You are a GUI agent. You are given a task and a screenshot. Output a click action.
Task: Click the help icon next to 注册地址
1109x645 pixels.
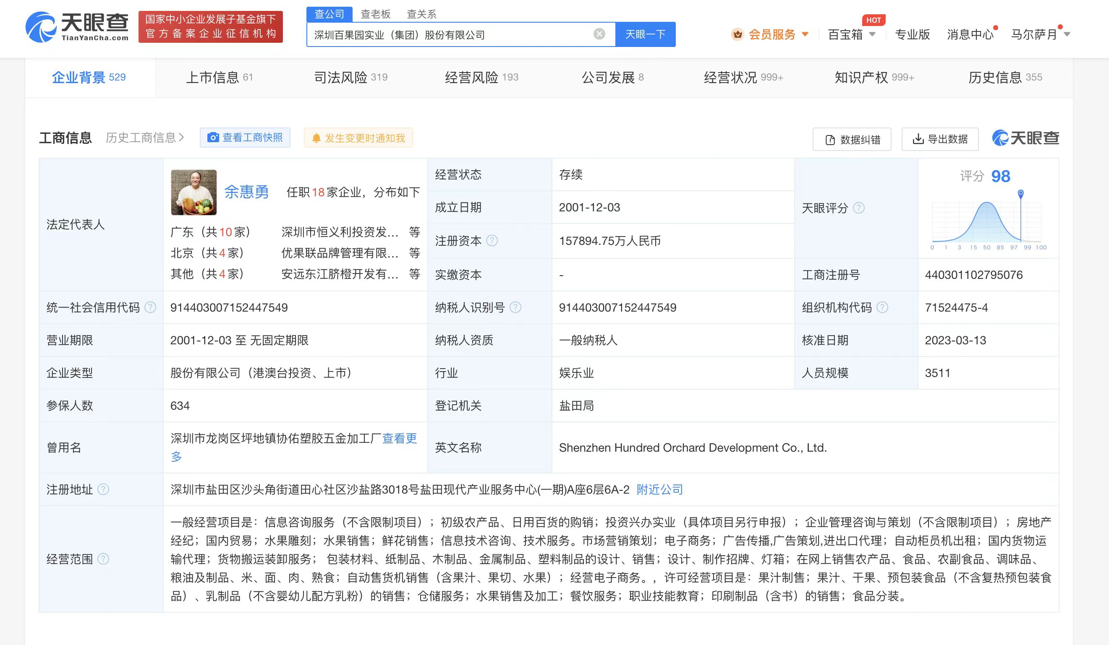[x=103, y=489]
